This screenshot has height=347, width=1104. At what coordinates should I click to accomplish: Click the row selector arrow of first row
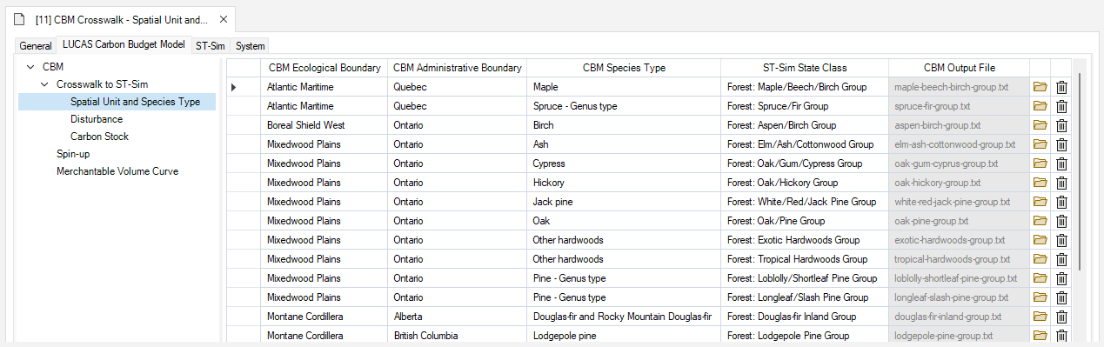[233, 87]
